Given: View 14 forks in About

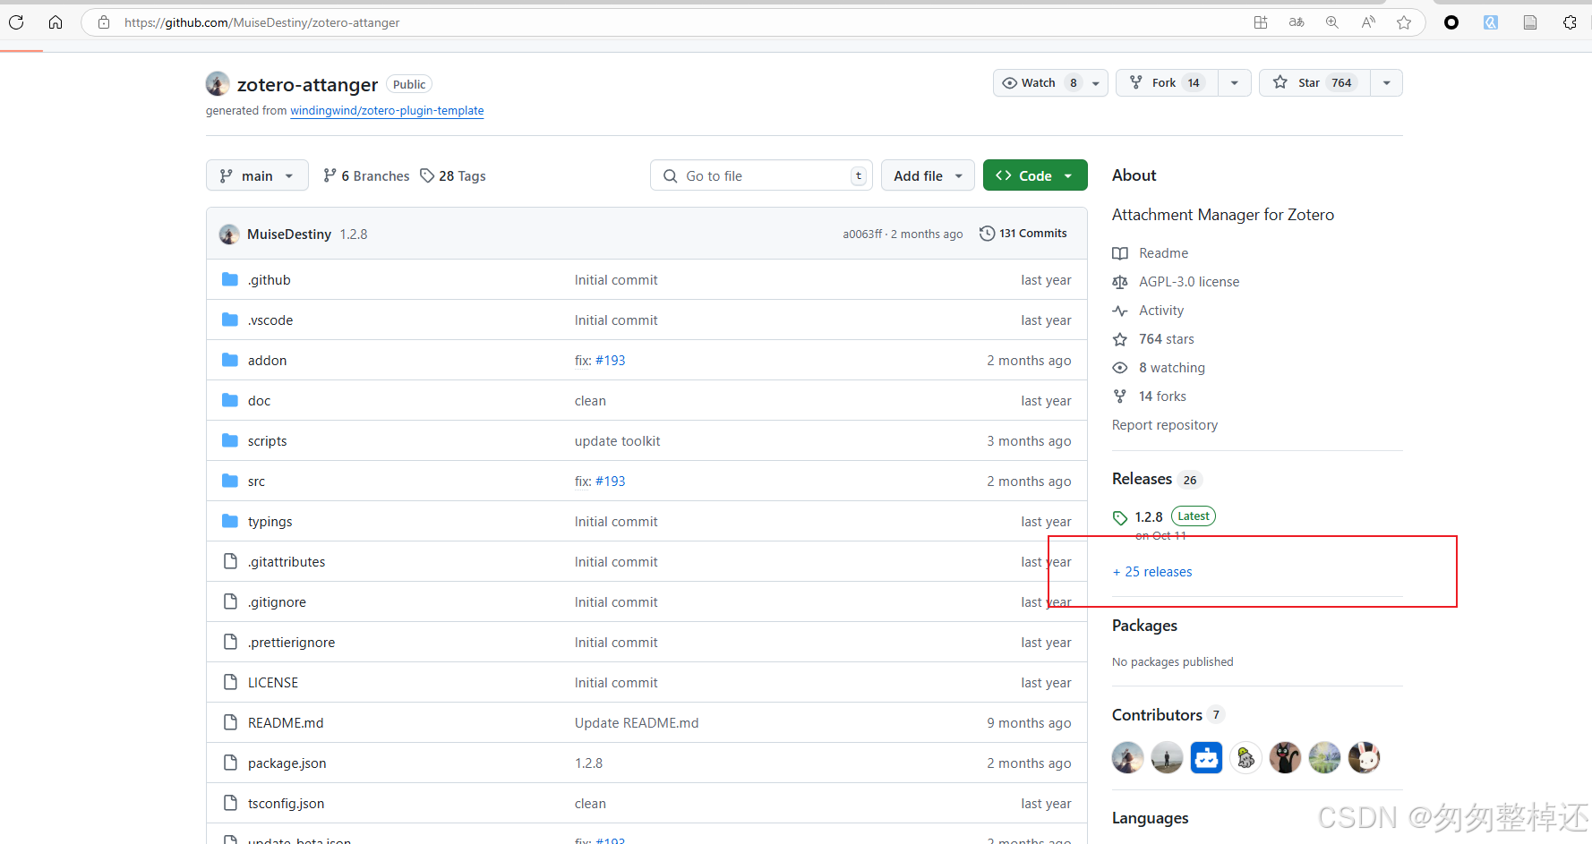Looking at the screenshot, I should click(x=1162, y=396).
